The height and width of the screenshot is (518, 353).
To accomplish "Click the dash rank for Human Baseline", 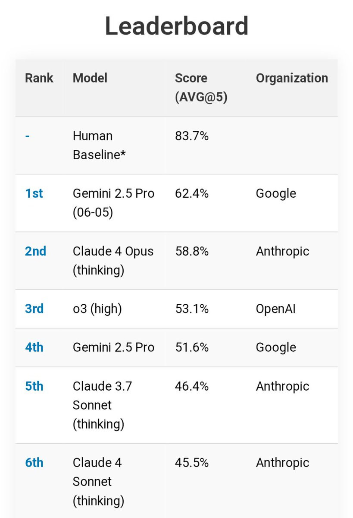I will point(28,136).
